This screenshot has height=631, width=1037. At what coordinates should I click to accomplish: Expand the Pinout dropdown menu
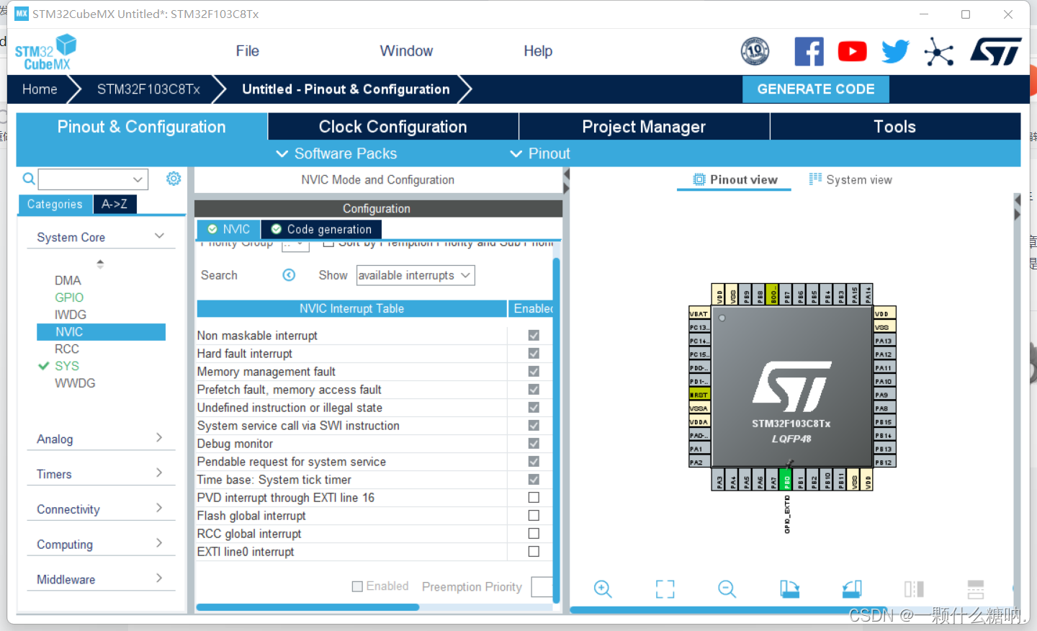540,153
